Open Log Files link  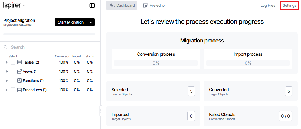pyautogui.click(x=268, y=5)
